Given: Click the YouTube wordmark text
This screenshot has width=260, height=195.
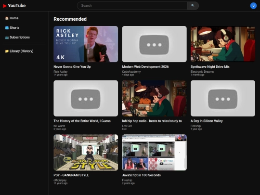Looking at the screenshot, I should (x=17, y=6).
